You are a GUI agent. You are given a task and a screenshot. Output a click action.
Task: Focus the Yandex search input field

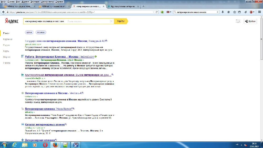68,21
